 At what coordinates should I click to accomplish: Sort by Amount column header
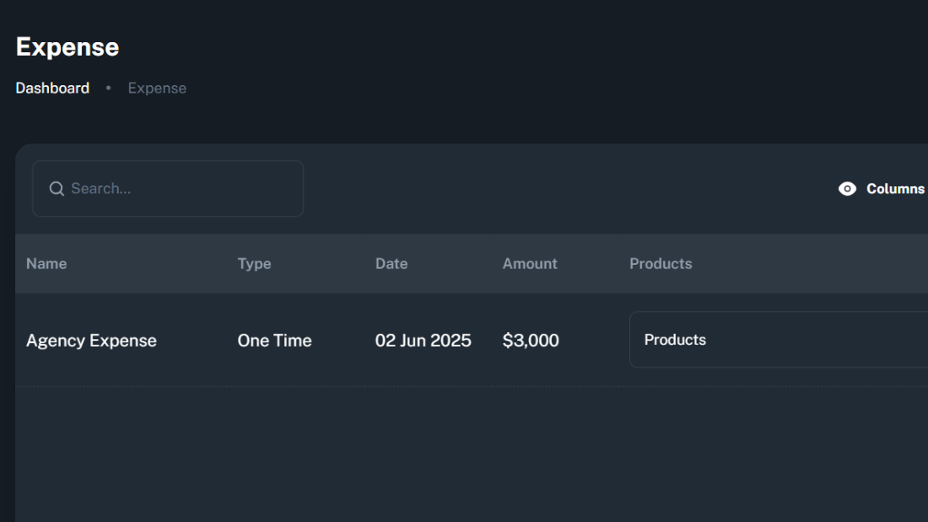click(x=530, y=263)
